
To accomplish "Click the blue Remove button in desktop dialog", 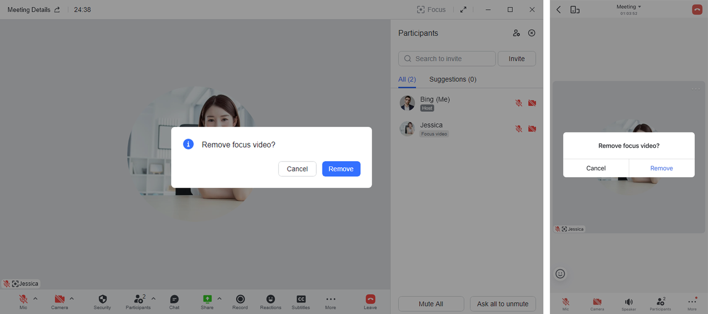I will [x=341, y=169].
